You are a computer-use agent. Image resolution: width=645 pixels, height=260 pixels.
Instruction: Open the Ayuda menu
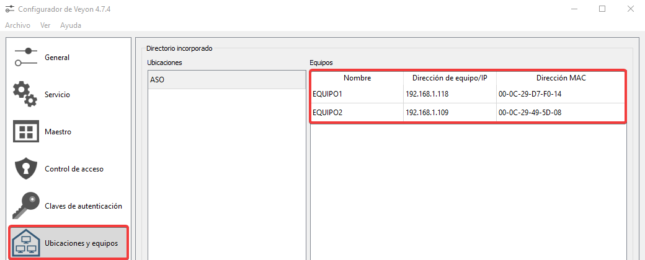(x=71, y=25)
